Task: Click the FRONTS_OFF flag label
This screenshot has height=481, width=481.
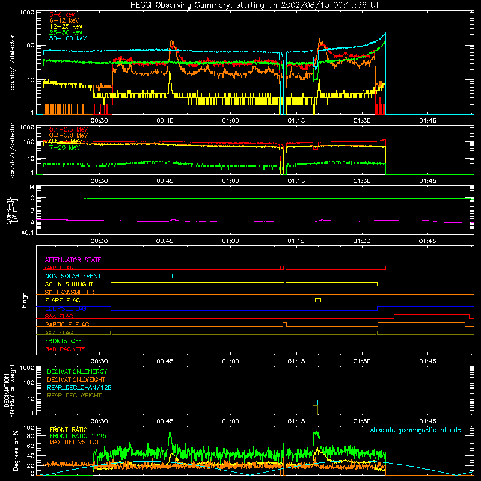Action: [64, 341]
